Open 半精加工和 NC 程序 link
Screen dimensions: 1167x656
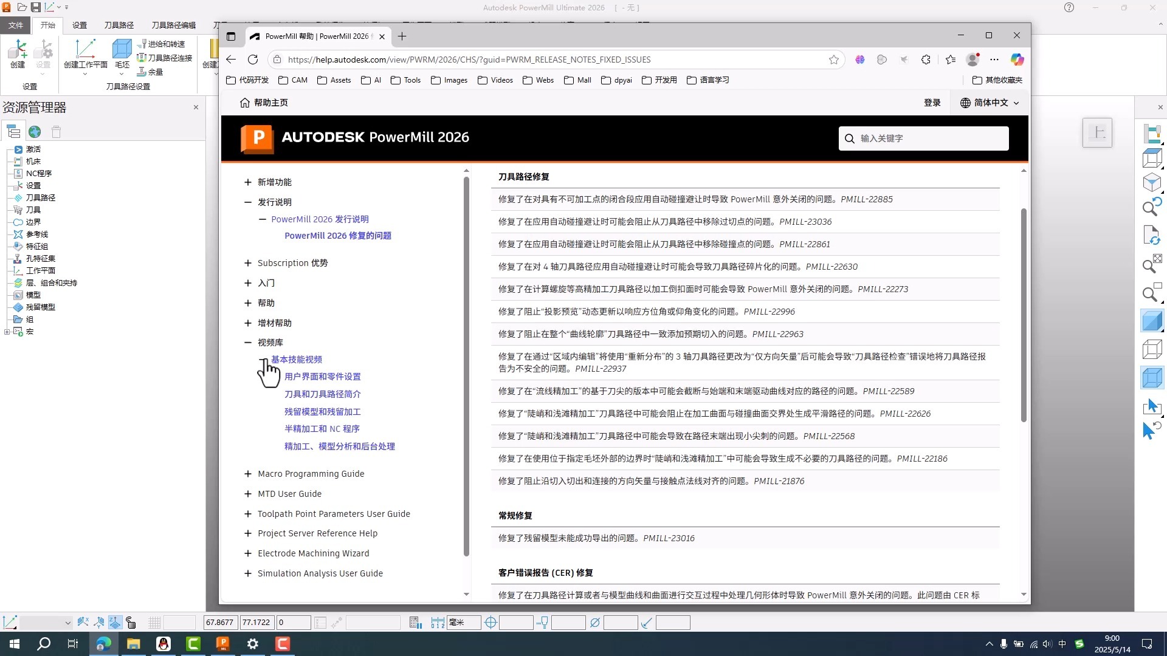tap(322, 429)
